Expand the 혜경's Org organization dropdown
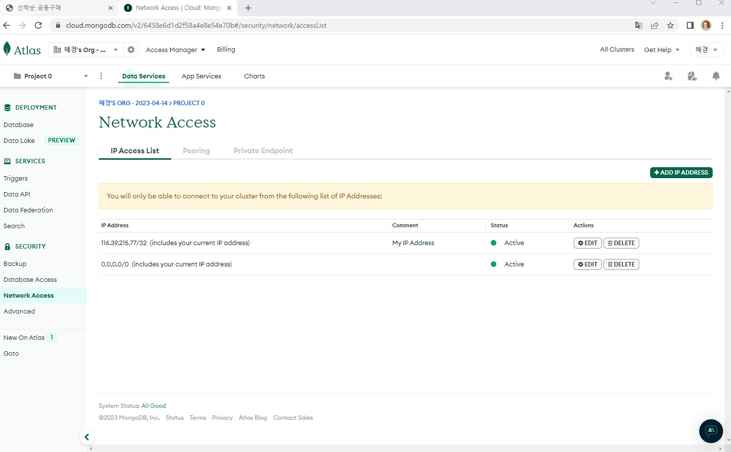The image size is (731, 452). (x=86, y=50)
